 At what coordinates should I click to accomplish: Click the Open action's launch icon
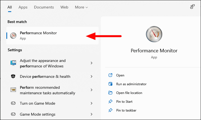point(110,75)
